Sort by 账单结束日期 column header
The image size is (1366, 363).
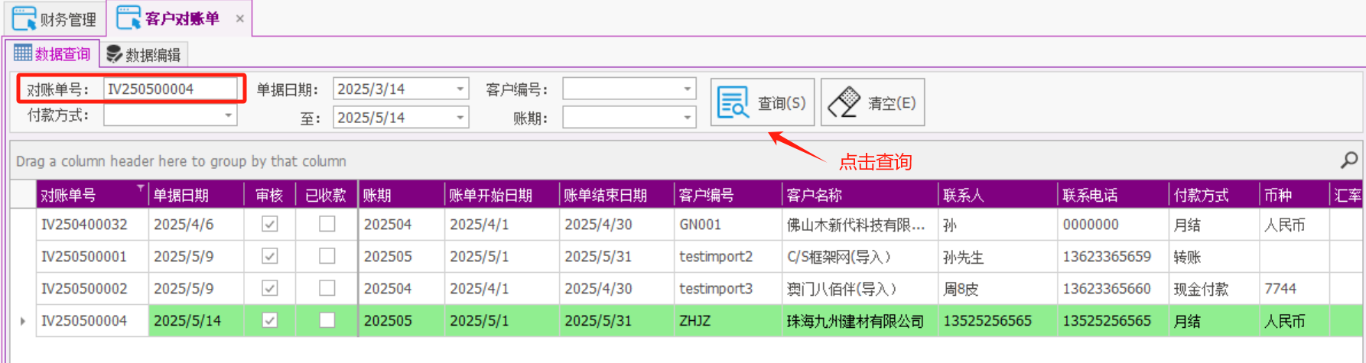[616, 195]
